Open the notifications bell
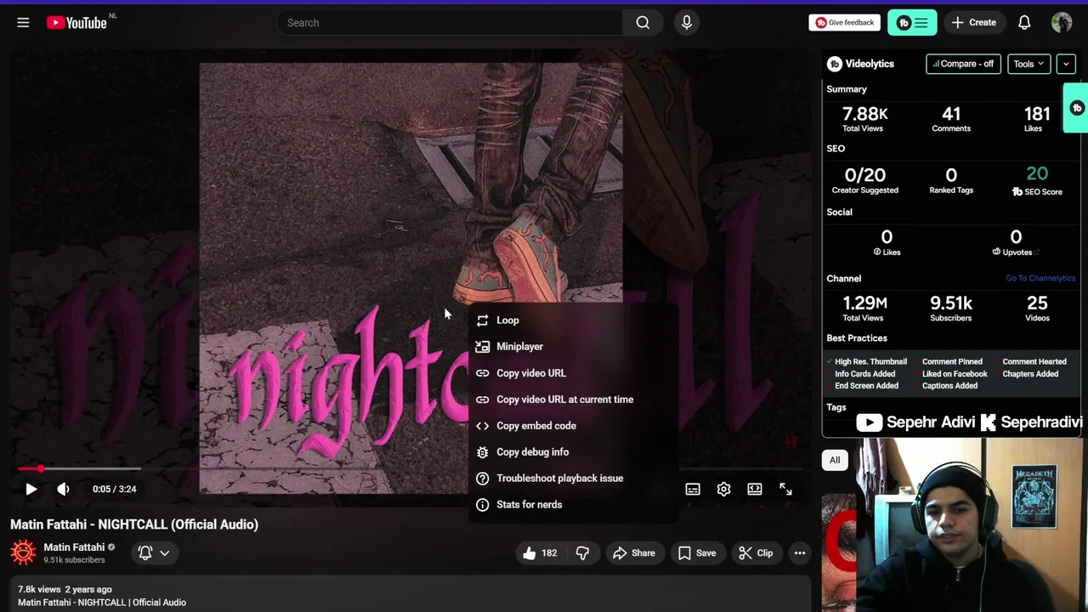This screenshot has width=1088, height=612. 1024,23
